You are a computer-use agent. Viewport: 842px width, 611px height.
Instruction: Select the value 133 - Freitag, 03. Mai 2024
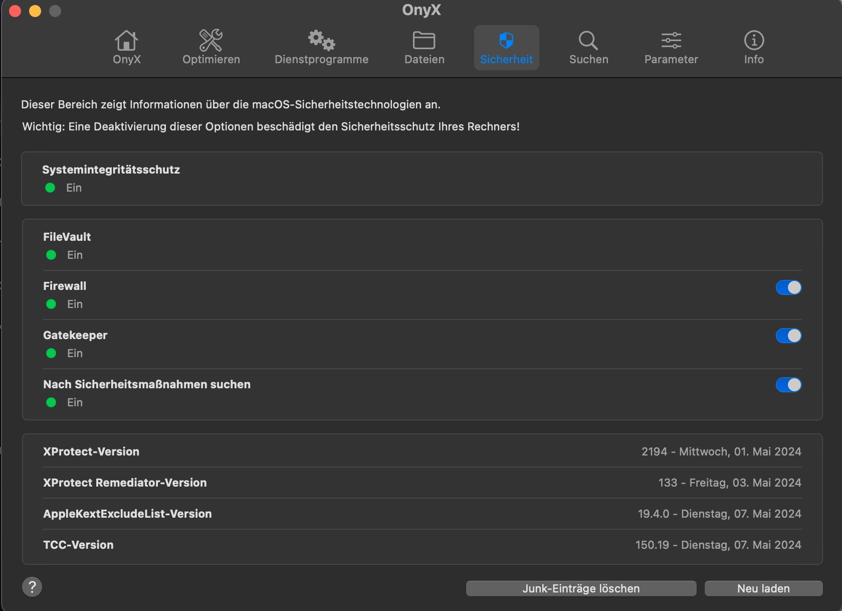pyautogui.click(x=730, y=483)
